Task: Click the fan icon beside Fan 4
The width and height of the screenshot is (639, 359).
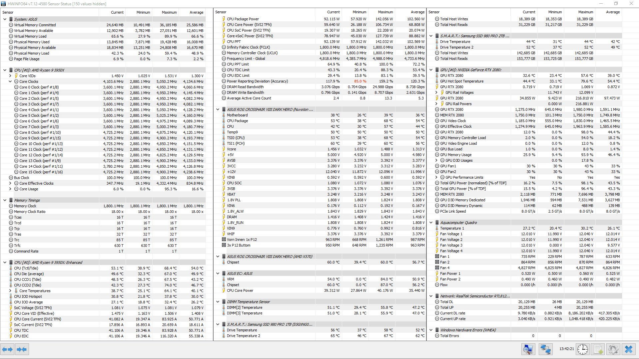Action: click(x=437, y=268)
